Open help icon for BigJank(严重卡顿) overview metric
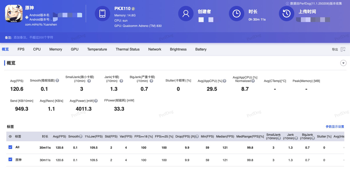Screen dimensions: 350x169 (x=151, y=81)
